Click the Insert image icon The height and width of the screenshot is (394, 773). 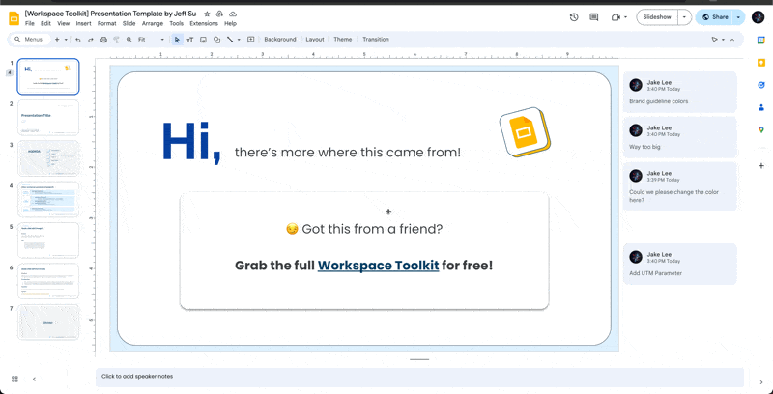[x=203, y=40]
